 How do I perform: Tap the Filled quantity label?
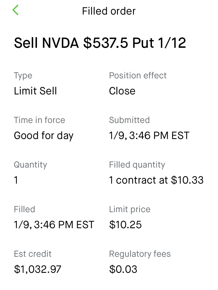click(x=137, y=165)
